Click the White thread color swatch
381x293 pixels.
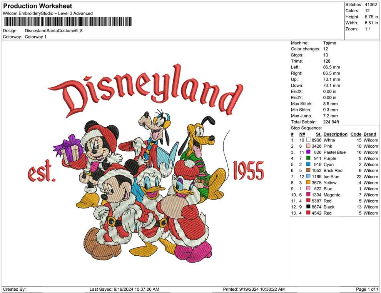point(308,140)
